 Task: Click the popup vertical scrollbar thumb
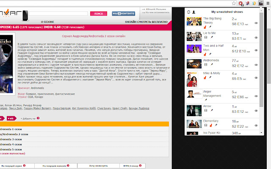pos(261,60)
